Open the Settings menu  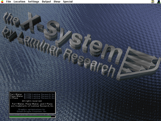pos(33,2)
